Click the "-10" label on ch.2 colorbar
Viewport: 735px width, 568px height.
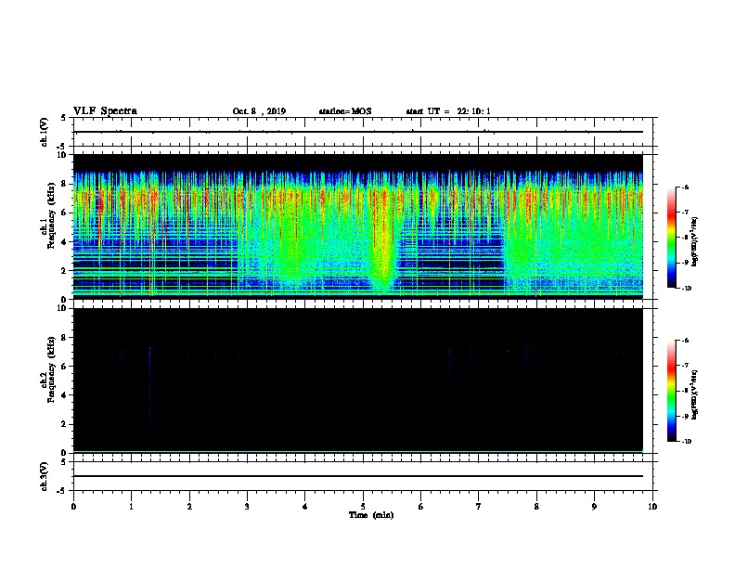(x=686, y=442)
